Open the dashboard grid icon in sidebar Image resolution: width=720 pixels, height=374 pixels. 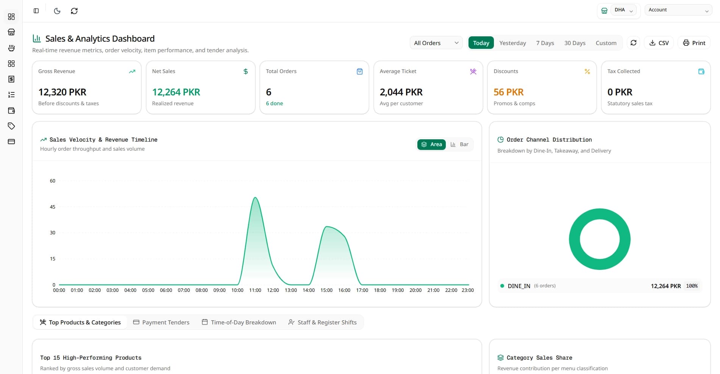click(x=11, y=17)
